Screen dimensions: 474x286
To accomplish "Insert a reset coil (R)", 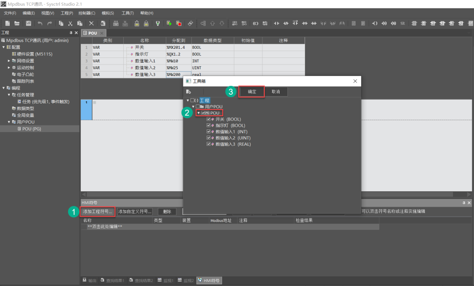I will click(x=393, y=23).
